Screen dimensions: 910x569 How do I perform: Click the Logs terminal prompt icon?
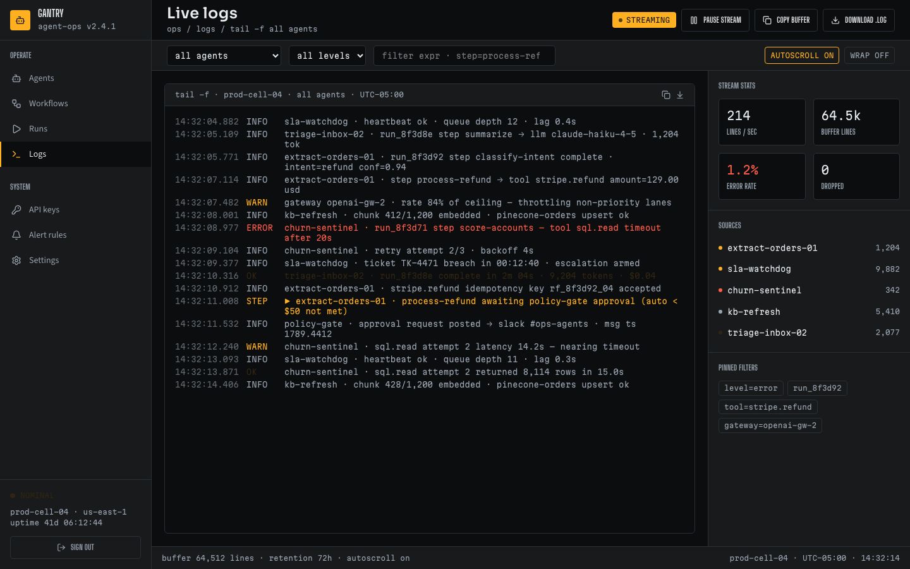tap(16, 154)
